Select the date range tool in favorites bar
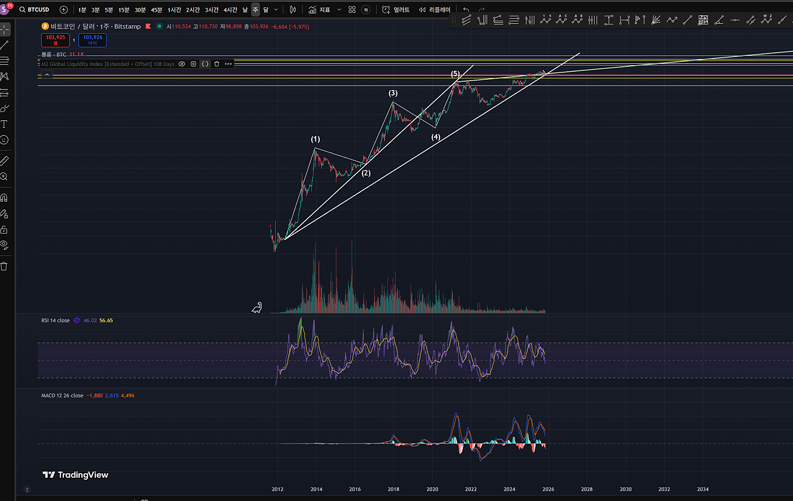Screen dimensions: 793x501 point(625,20)
